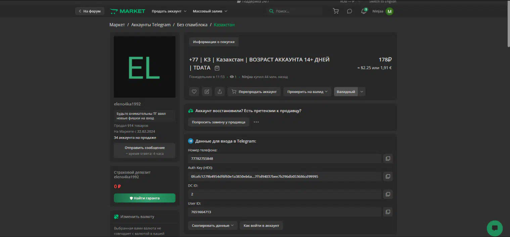Click 'На Маркете с 22.02.2024' text

[134, 132]
